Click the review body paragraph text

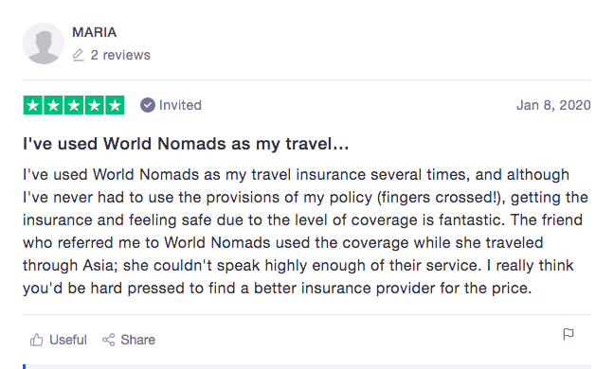point(305,232)
